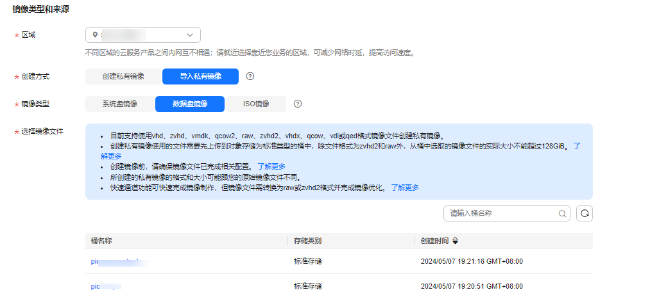Click the location pin icon in region selector

click(x=95, y=35)
